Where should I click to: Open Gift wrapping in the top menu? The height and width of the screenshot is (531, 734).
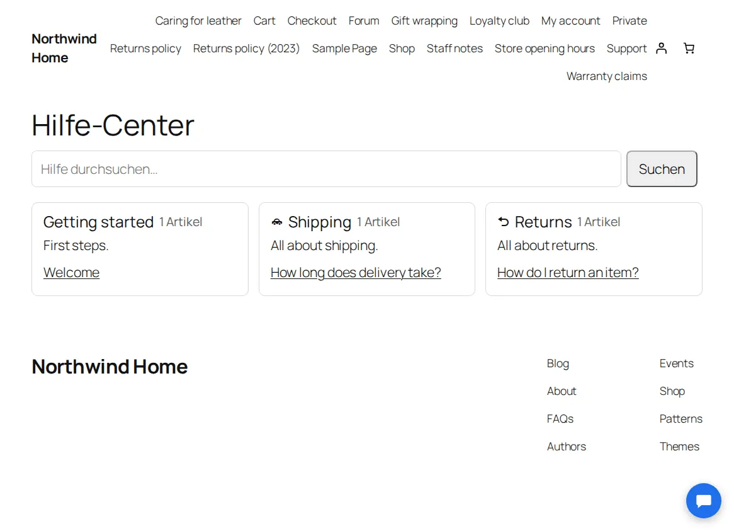tap(424, 21)
